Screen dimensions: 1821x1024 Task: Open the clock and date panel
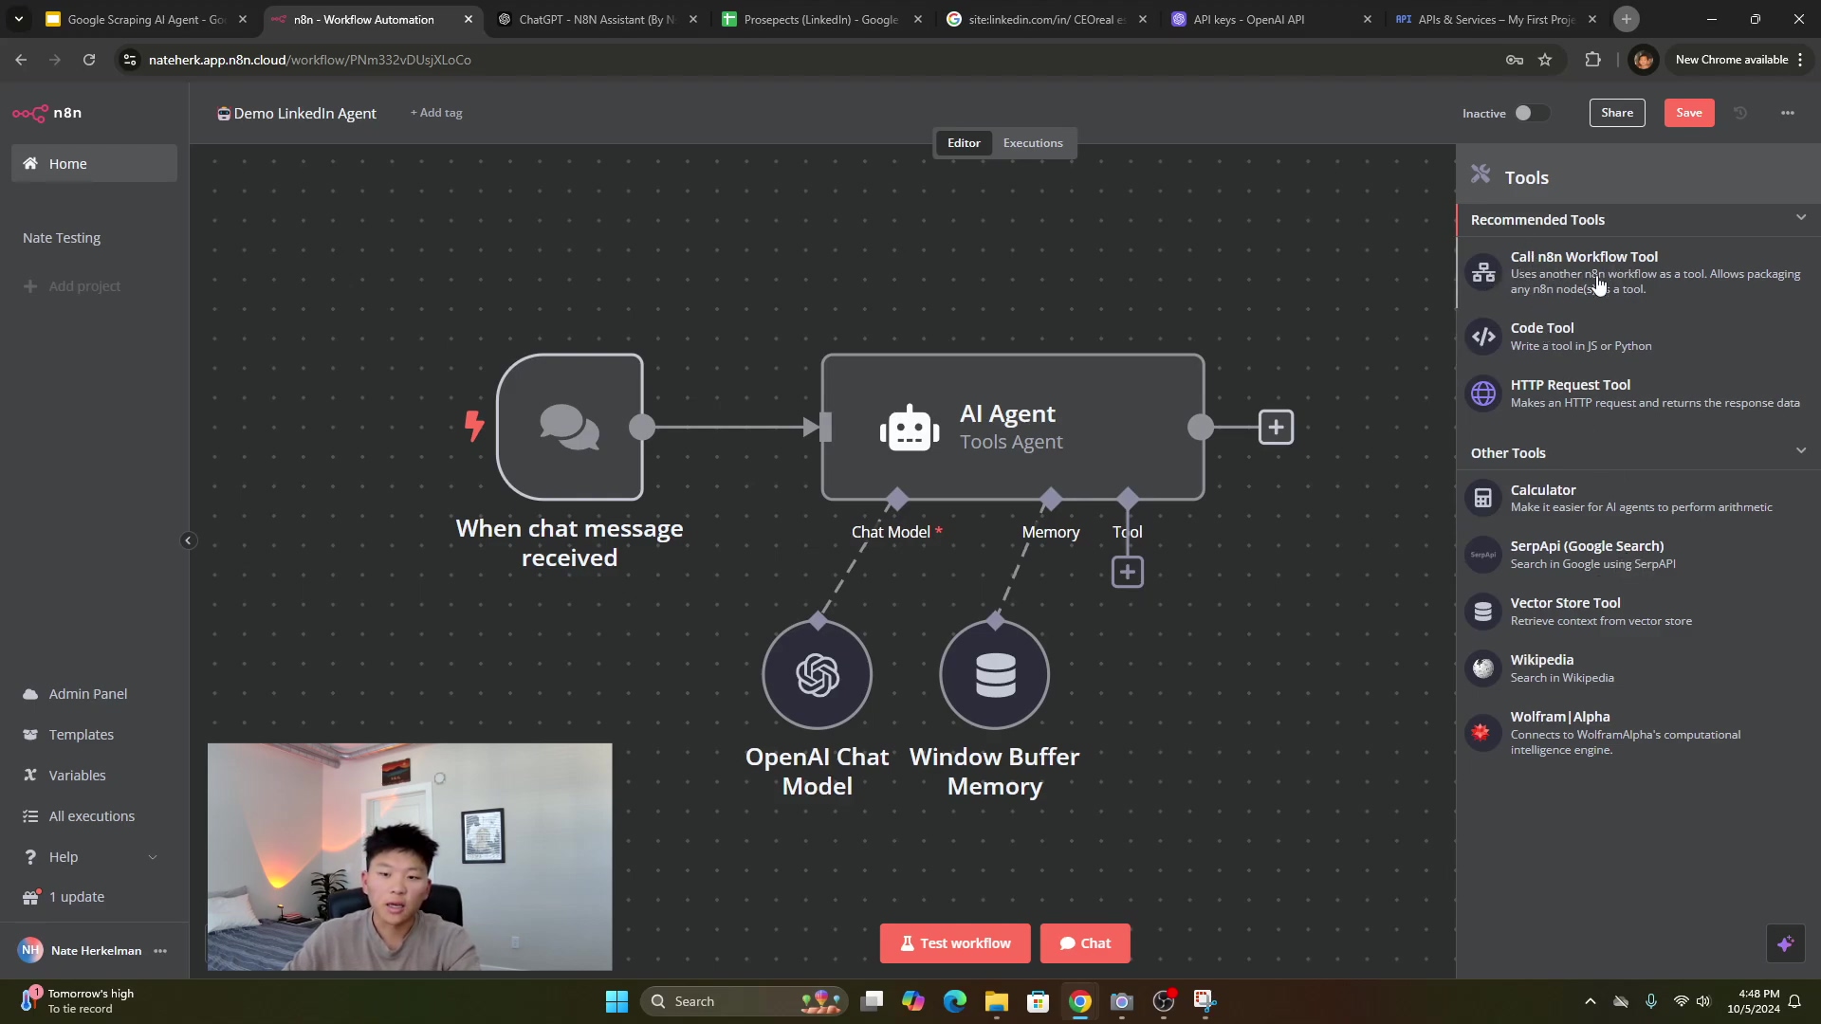[1754, 1001]
